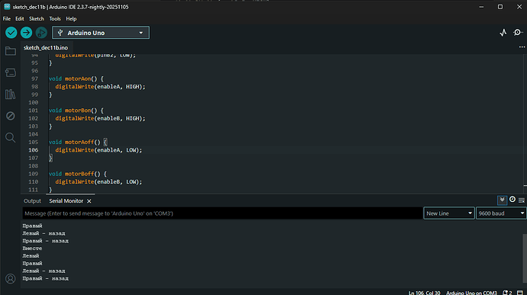This screenshot has width=527, height=295.
Task: Click 'void motorBon() {' on line 101
Action: click(x=76, y=111)
